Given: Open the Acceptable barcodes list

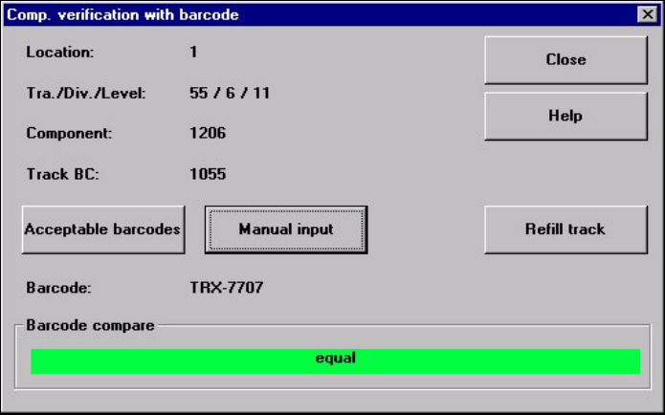Looking at the screenshot, I should [103, 229].
